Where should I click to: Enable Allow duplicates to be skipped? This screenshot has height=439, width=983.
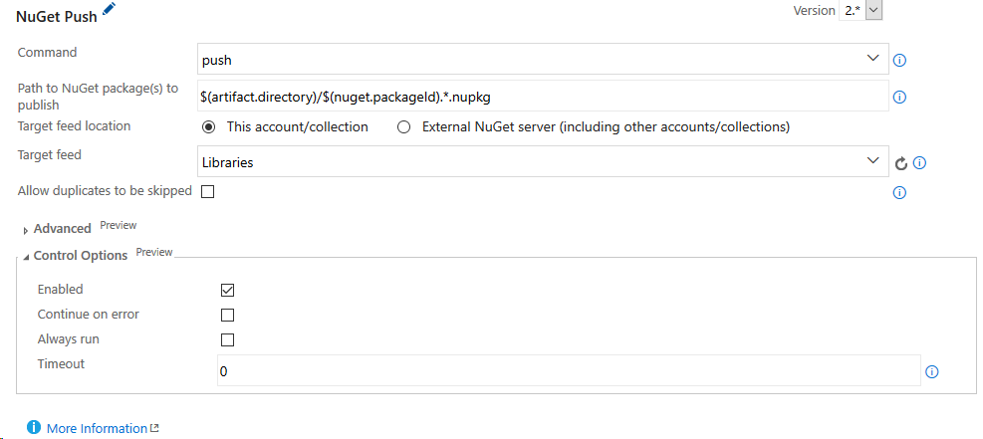[208, 191]
